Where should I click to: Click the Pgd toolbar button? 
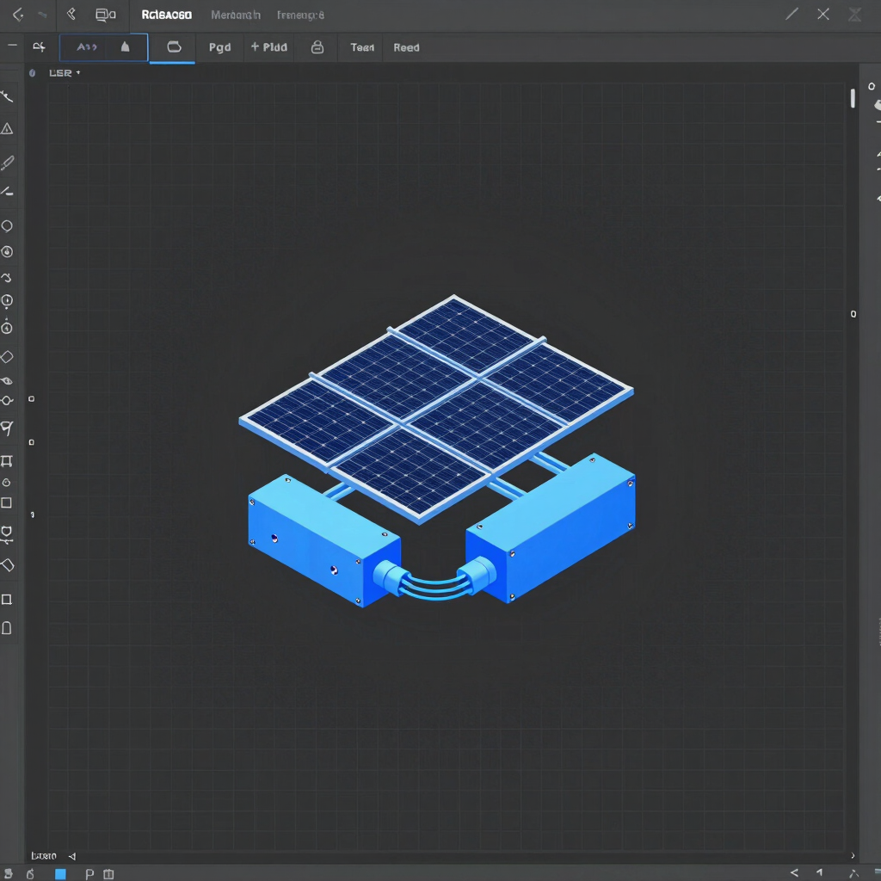pos(219,48)
